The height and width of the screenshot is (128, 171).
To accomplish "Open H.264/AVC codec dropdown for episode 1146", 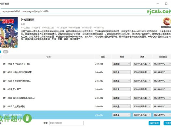I will 162,81.
